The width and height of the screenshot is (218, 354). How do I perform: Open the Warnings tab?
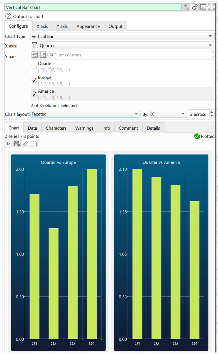84,128
